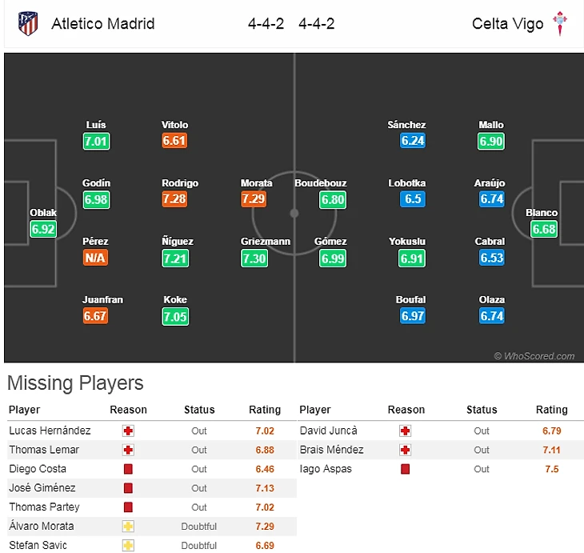The height and width of the screenshot is (553, 584).
Task: Click the right table's Status column header
Action: [x=482, y=410]
